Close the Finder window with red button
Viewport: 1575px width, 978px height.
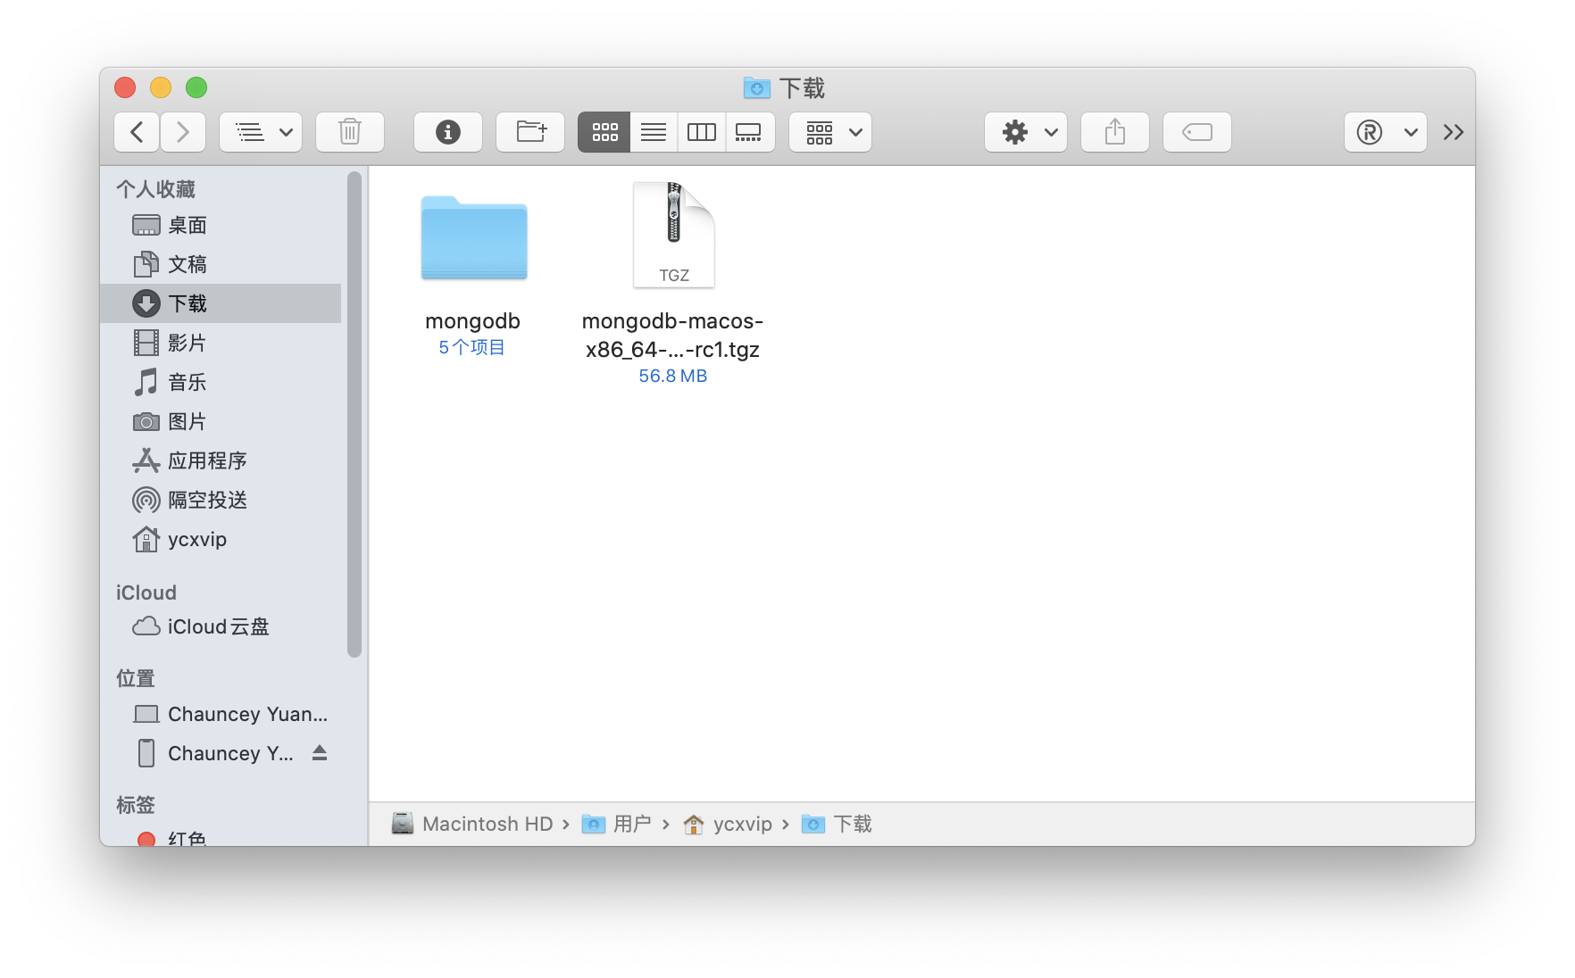coord(125,87)
